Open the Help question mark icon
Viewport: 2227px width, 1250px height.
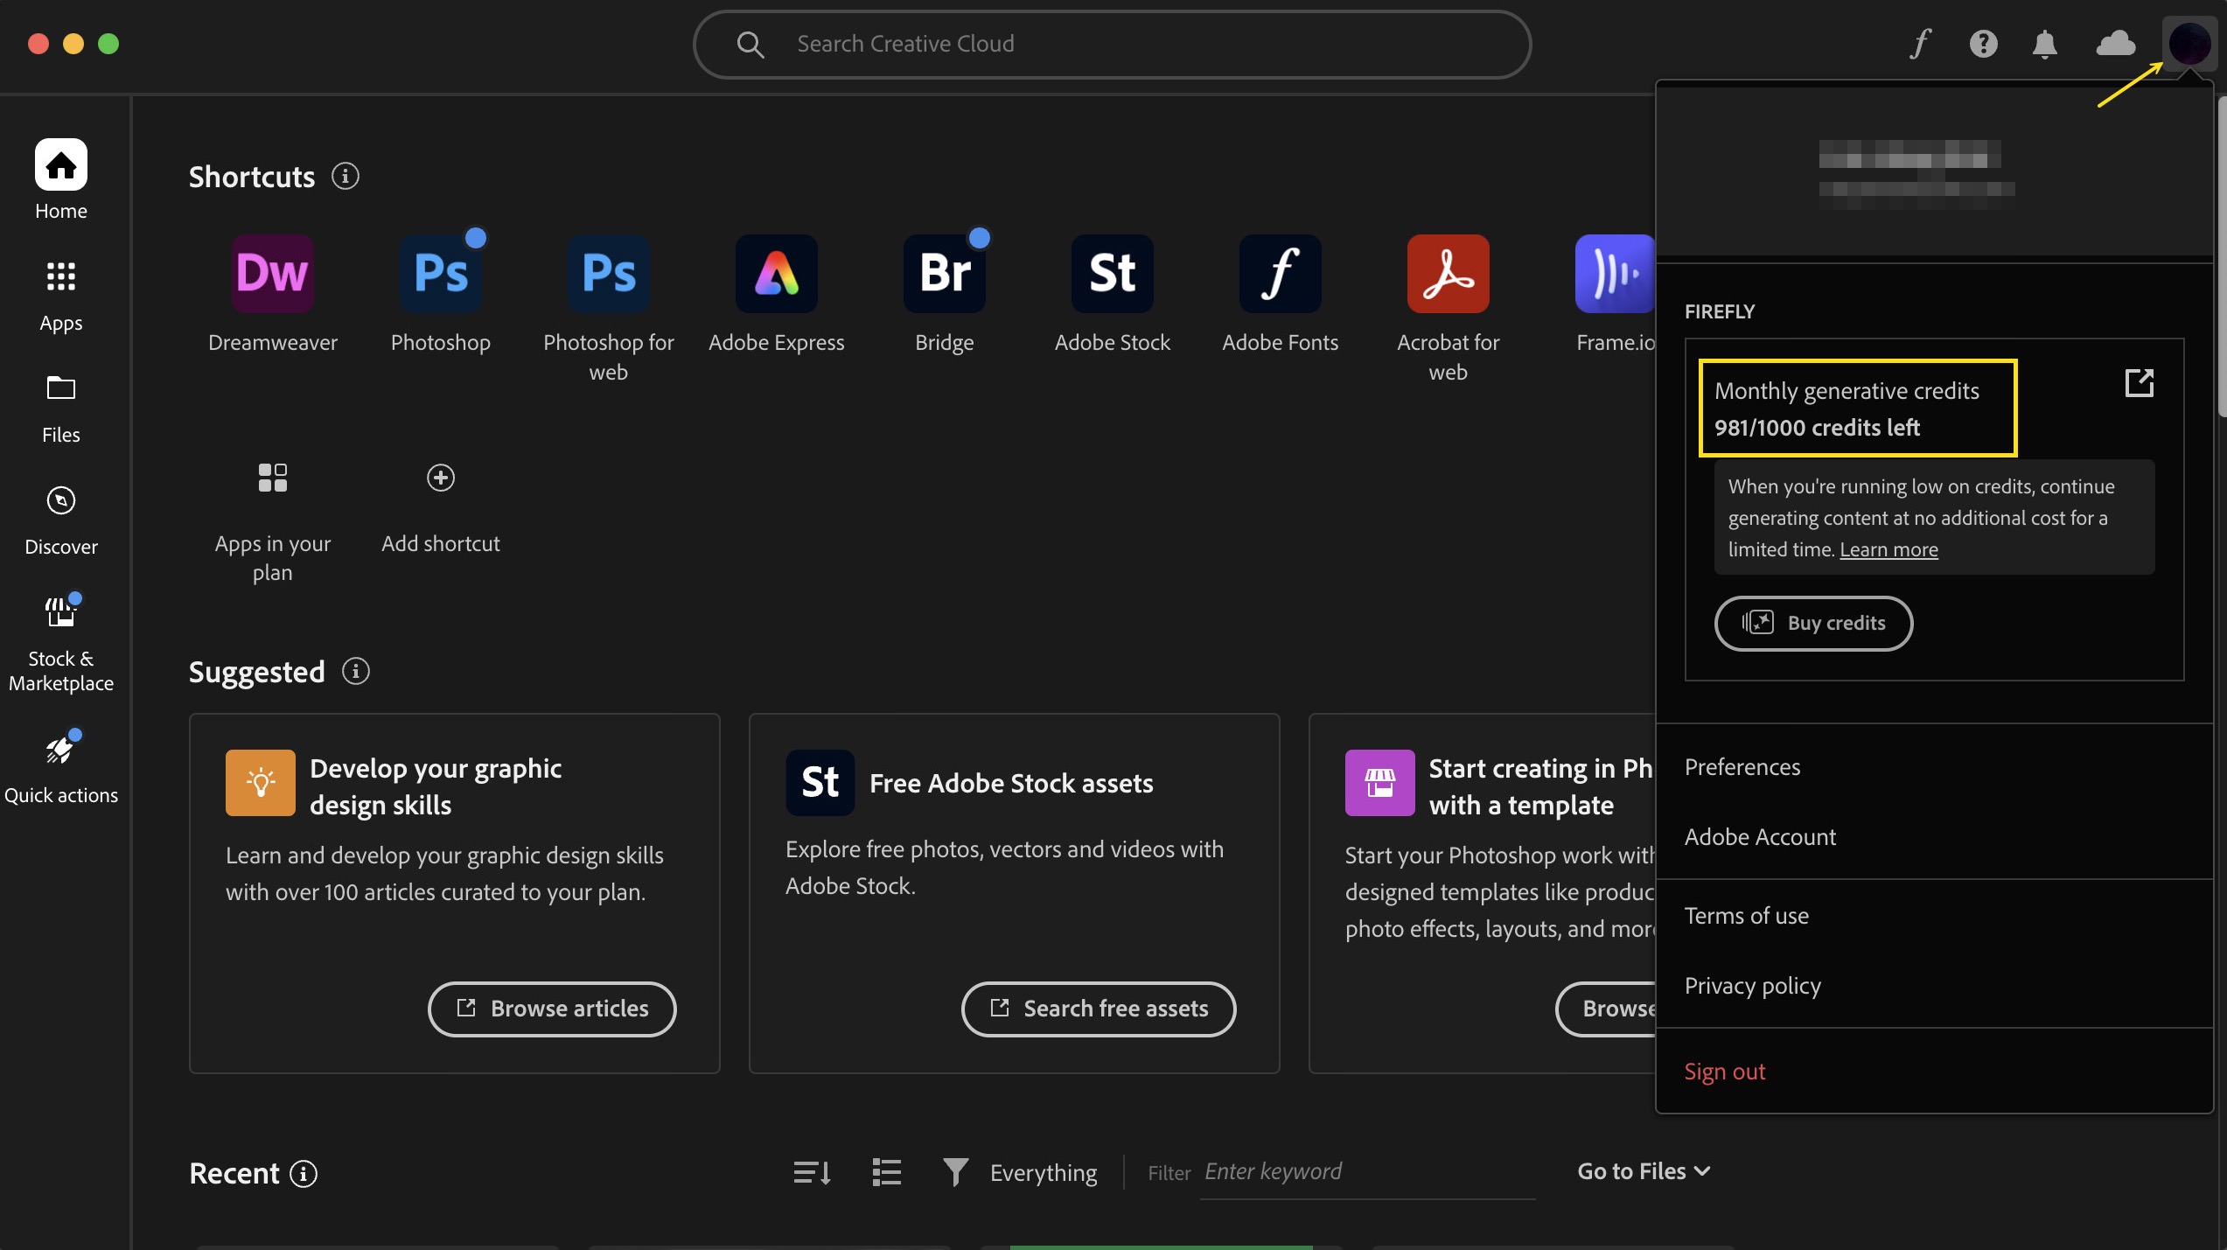[1983, 44]
